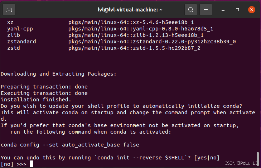Image resolution: width=261 pixels, height=168 pixels.
Task: Click the conda config --set auto_activate_base false line
Action: [x=70, y=145]
